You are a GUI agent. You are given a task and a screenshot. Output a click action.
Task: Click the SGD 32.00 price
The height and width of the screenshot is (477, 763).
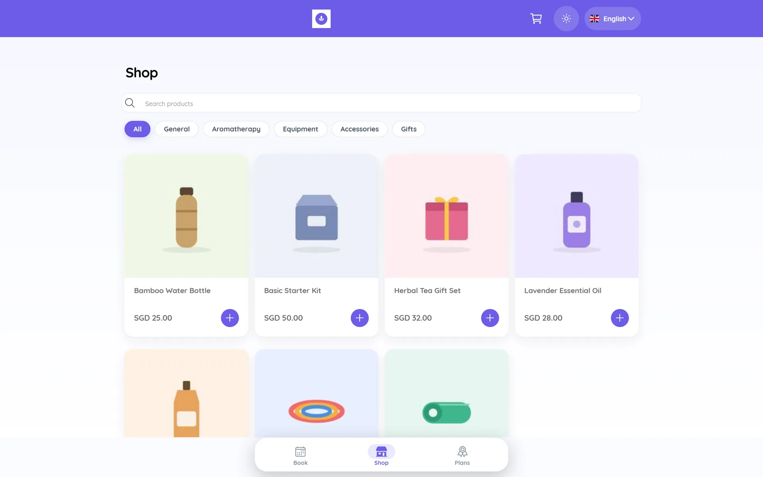click(x=413, y=318)
